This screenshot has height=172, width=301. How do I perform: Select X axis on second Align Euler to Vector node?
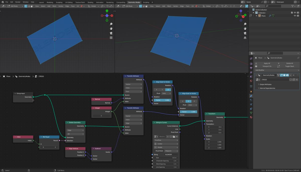[x=183, y=101]
